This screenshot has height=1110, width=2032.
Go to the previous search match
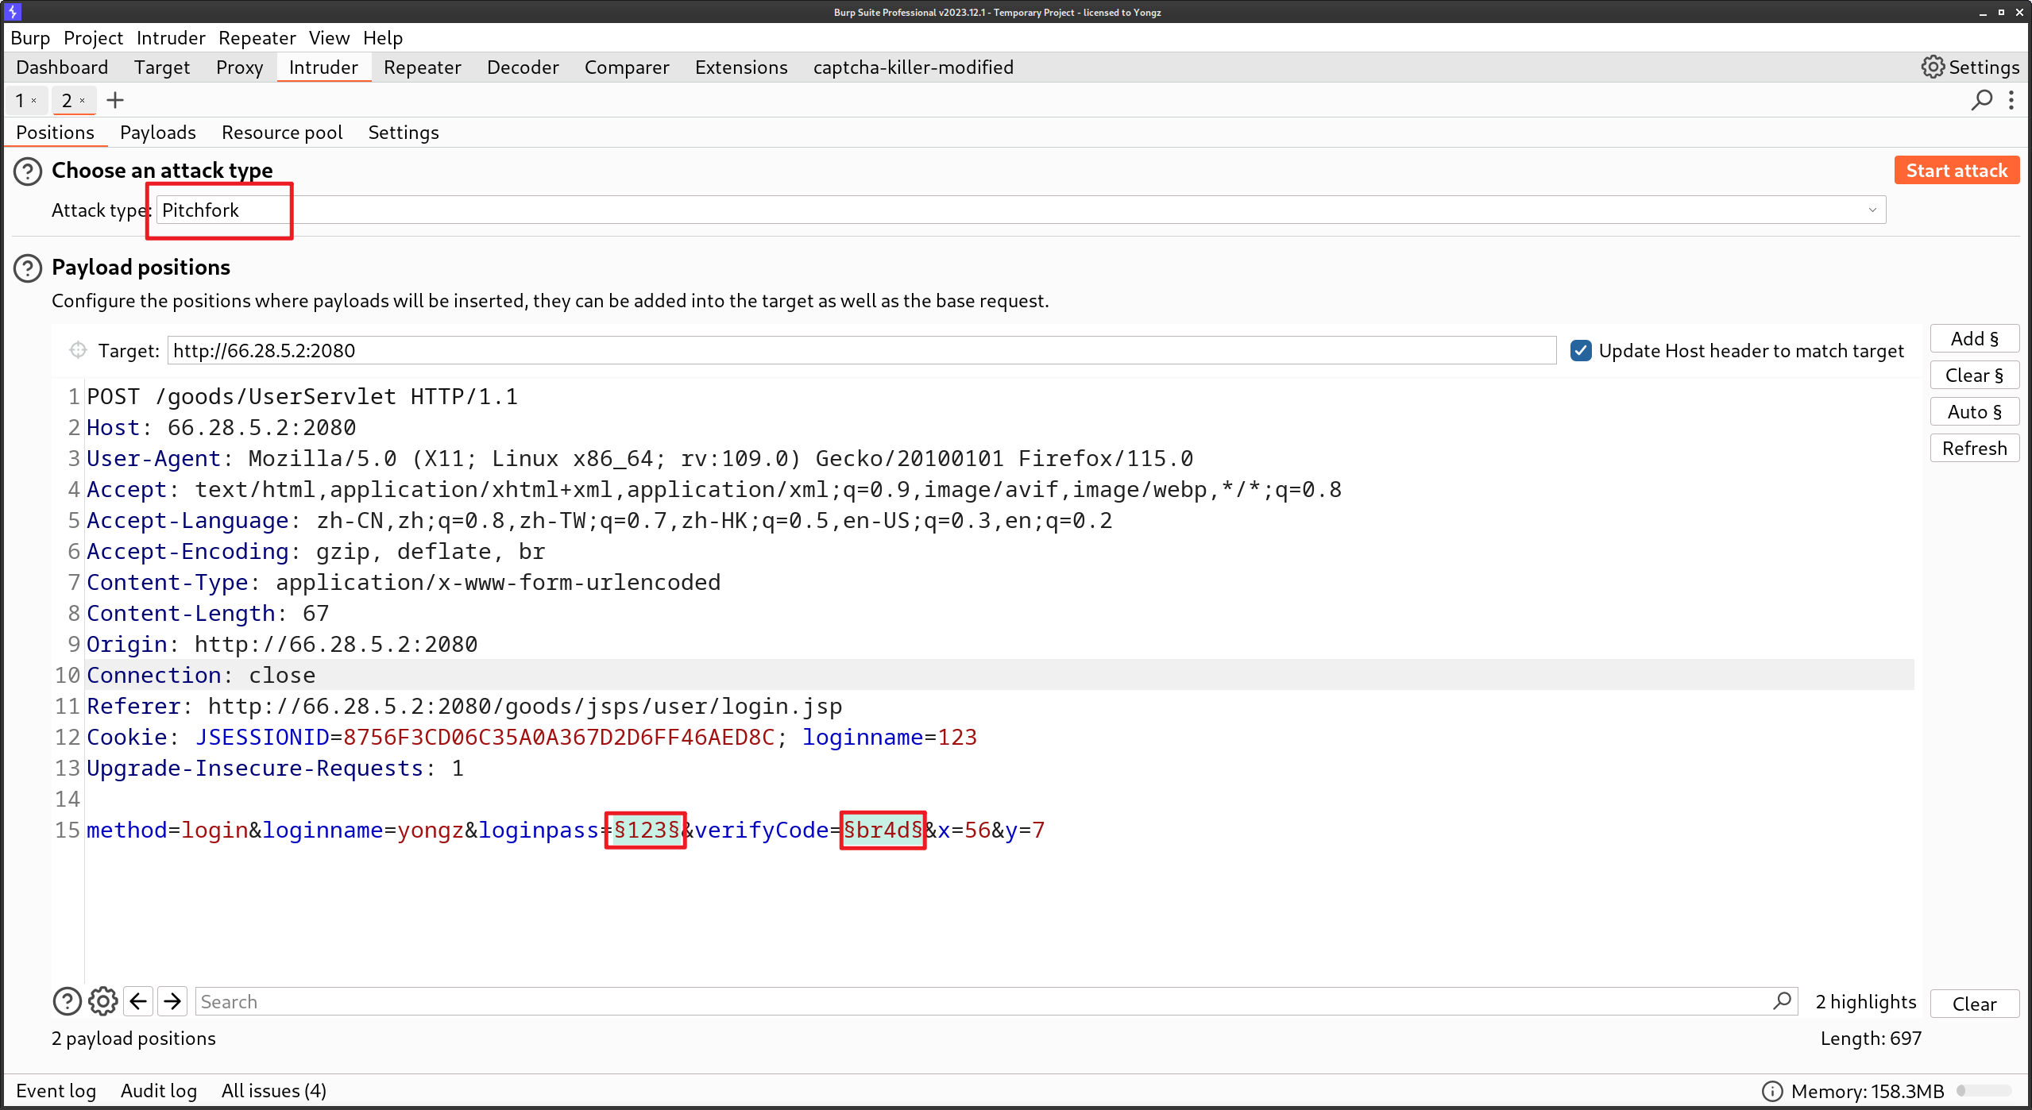(138, 1001)
